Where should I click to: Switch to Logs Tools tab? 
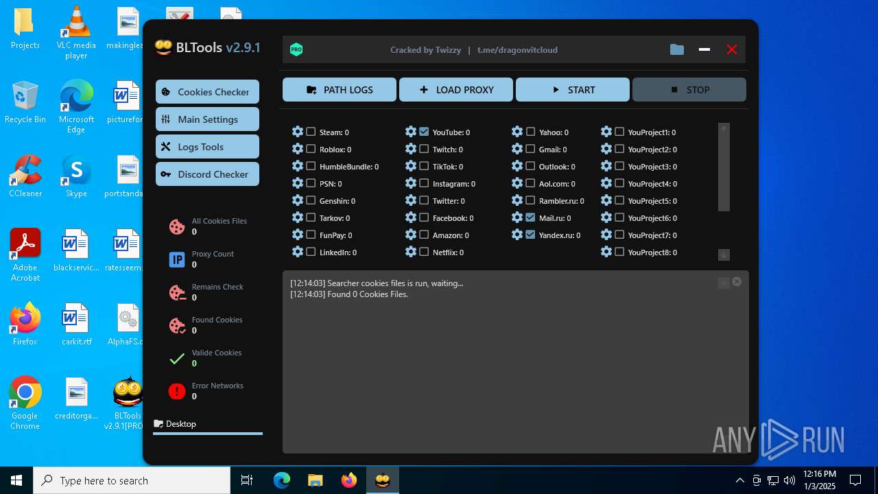(207, 146)
